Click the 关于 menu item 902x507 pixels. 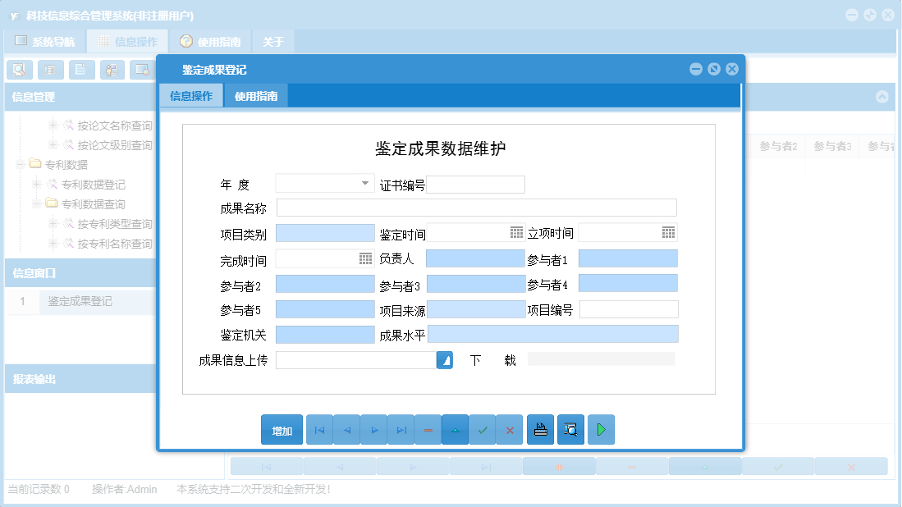(274, 40)
